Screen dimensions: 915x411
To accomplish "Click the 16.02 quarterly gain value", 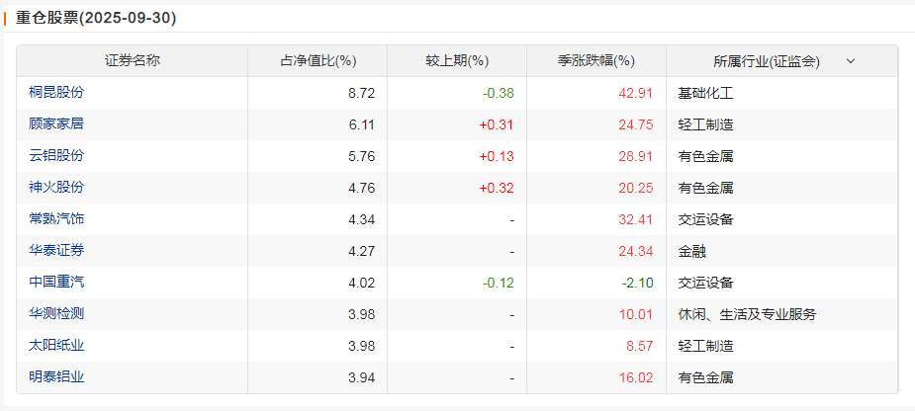I will [637, 377].
